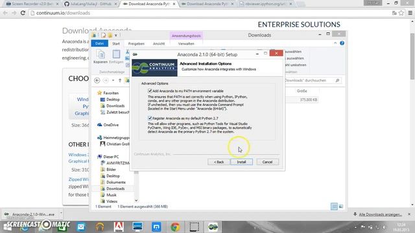The width and height of the screenshot is (415, 233).
Task: Open quick access toolbar customize dropdown
Action: click(x=116, y=35)
